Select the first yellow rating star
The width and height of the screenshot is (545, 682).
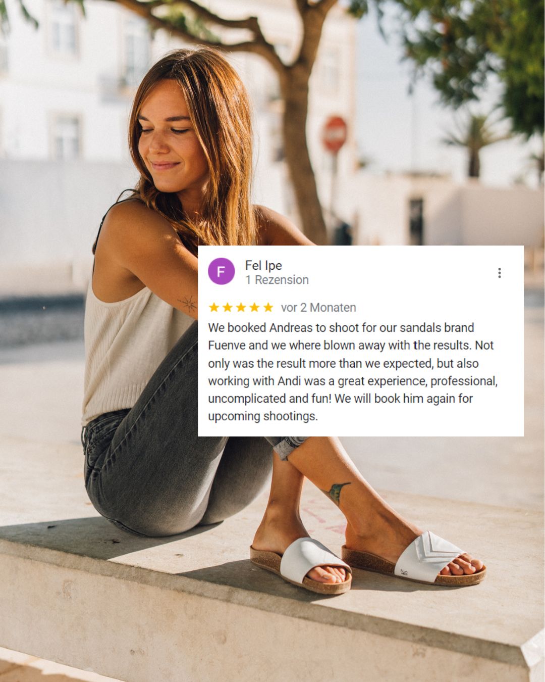click(x=214, y=307)
